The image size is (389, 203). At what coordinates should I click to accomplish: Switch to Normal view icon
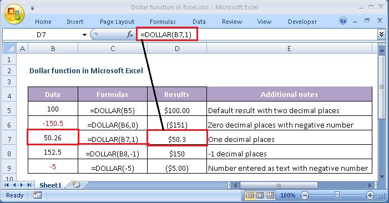coord(250,195)
